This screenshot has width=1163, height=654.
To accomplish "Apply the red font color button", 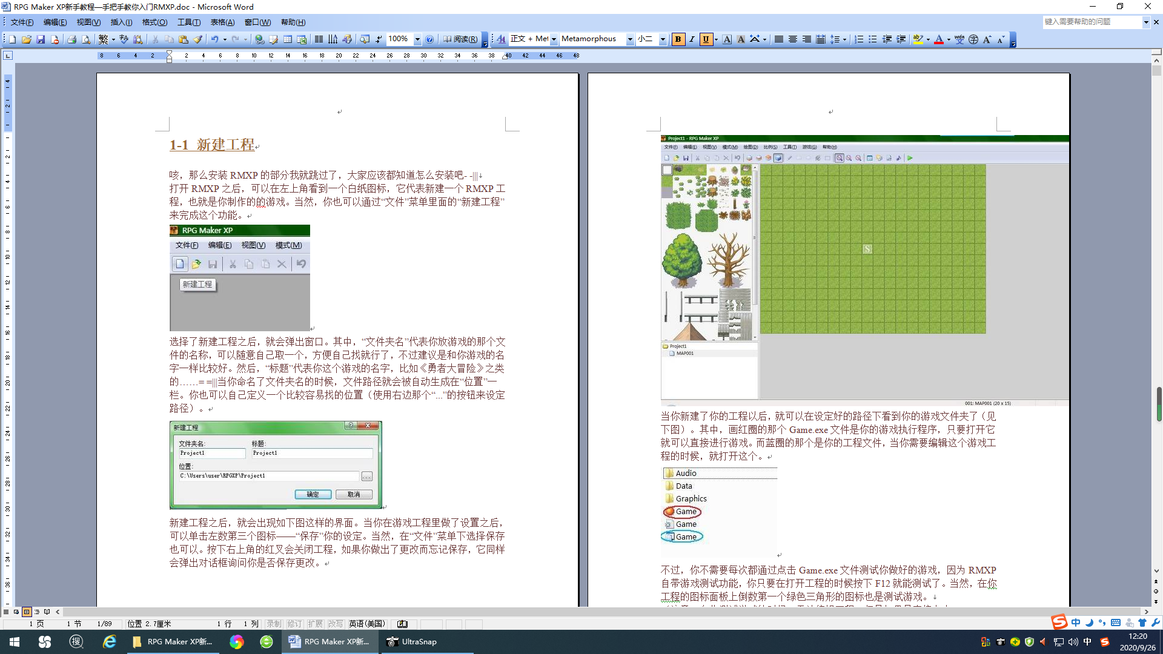I will [939, 39].
